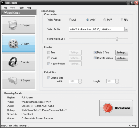Click the folder Output icon
The height and width of the screenshot is (128, 139).
tap(13, 80)
